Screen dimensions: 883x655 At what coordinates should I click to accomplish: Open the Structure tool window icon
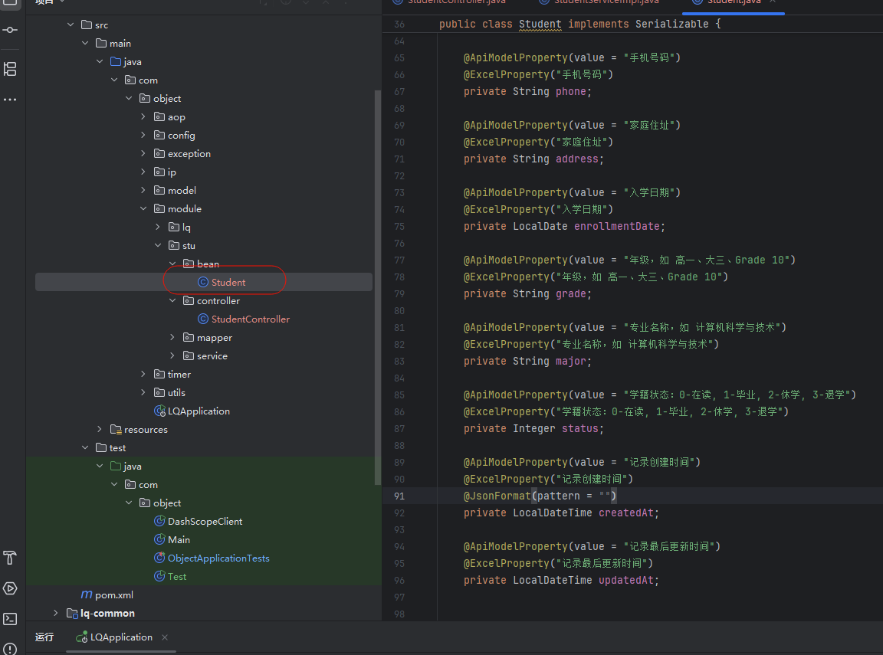[10, 69]
